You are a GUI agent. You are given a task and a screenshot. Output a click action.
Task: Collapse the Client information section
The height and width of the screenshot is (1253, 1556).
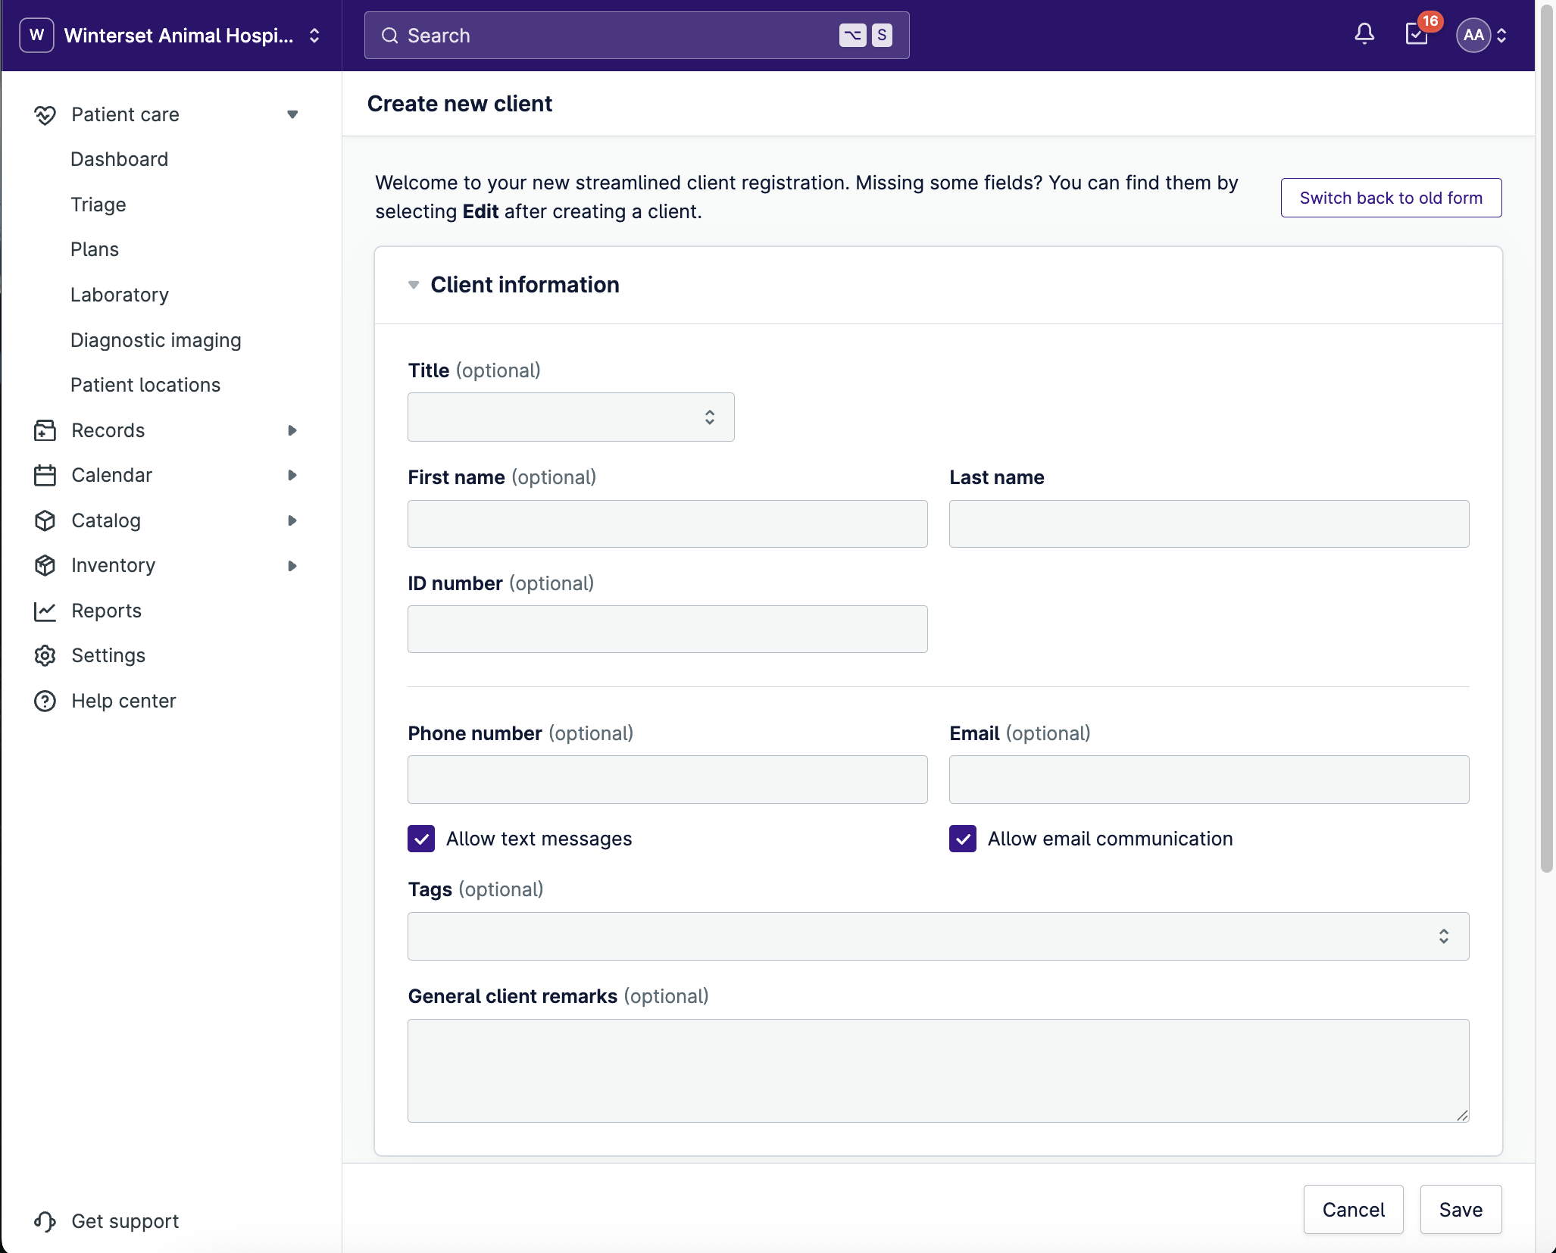pyautogui.click(x=414, y=285)
